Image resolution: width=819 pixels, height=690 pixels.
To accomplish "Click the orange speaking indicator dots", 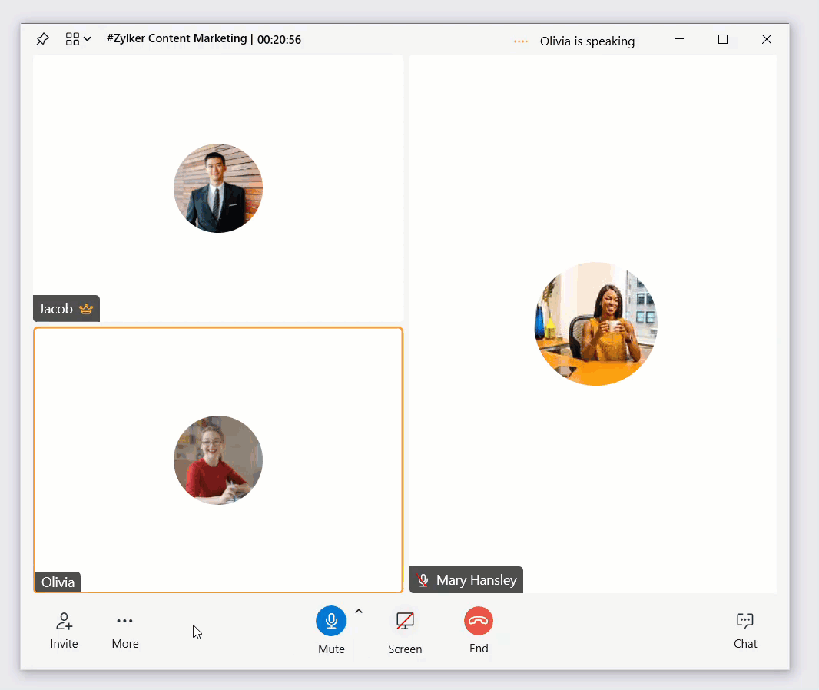I will pos(521,41).
